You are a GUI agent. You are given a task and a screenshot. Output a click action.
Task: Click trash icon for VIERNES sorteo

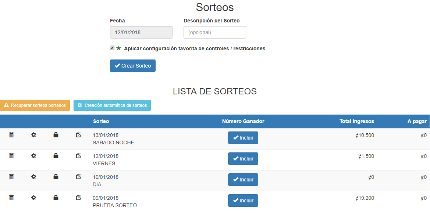pos(11,156)
